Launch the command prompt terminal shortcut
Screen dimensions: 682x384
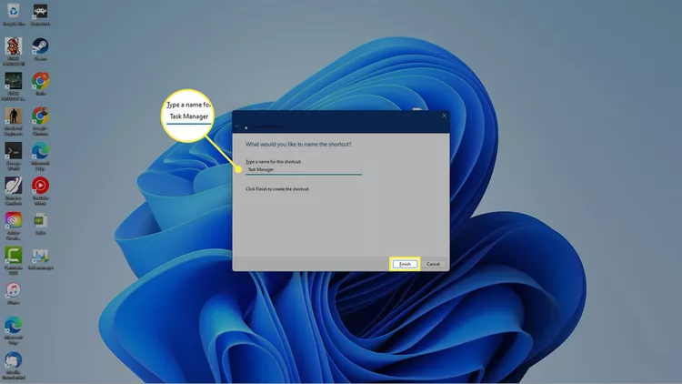click(14, 156)
